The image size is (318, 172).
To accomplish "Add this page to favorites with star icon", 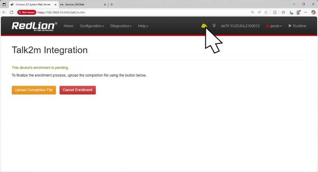I will pyautogui.click(x=266, y=12).
